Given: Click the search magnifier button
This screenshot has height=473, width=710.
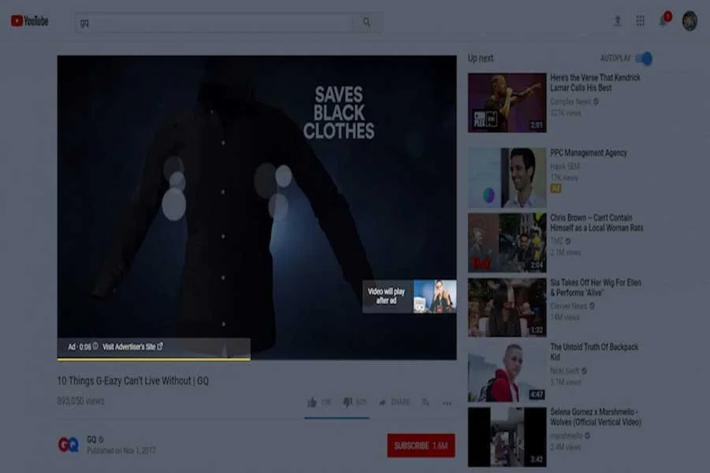Looking at the screenshot, I should coord(367,22).
